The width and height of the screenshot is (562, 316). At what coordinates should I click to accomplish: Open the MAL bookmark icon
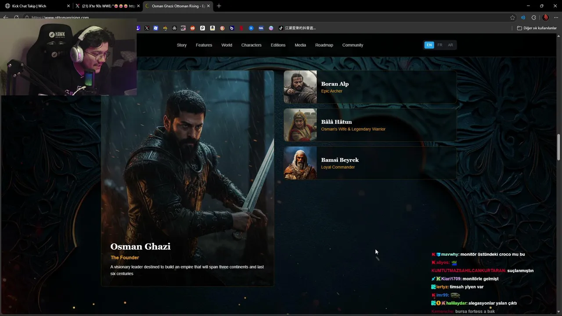click(x=261, y=28)
